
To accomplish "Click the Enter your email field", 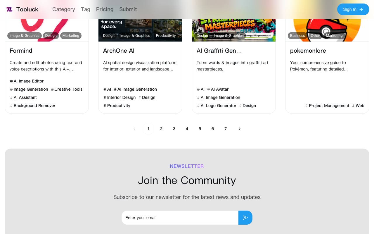I will pyautogui.click(x=180, y=218).
